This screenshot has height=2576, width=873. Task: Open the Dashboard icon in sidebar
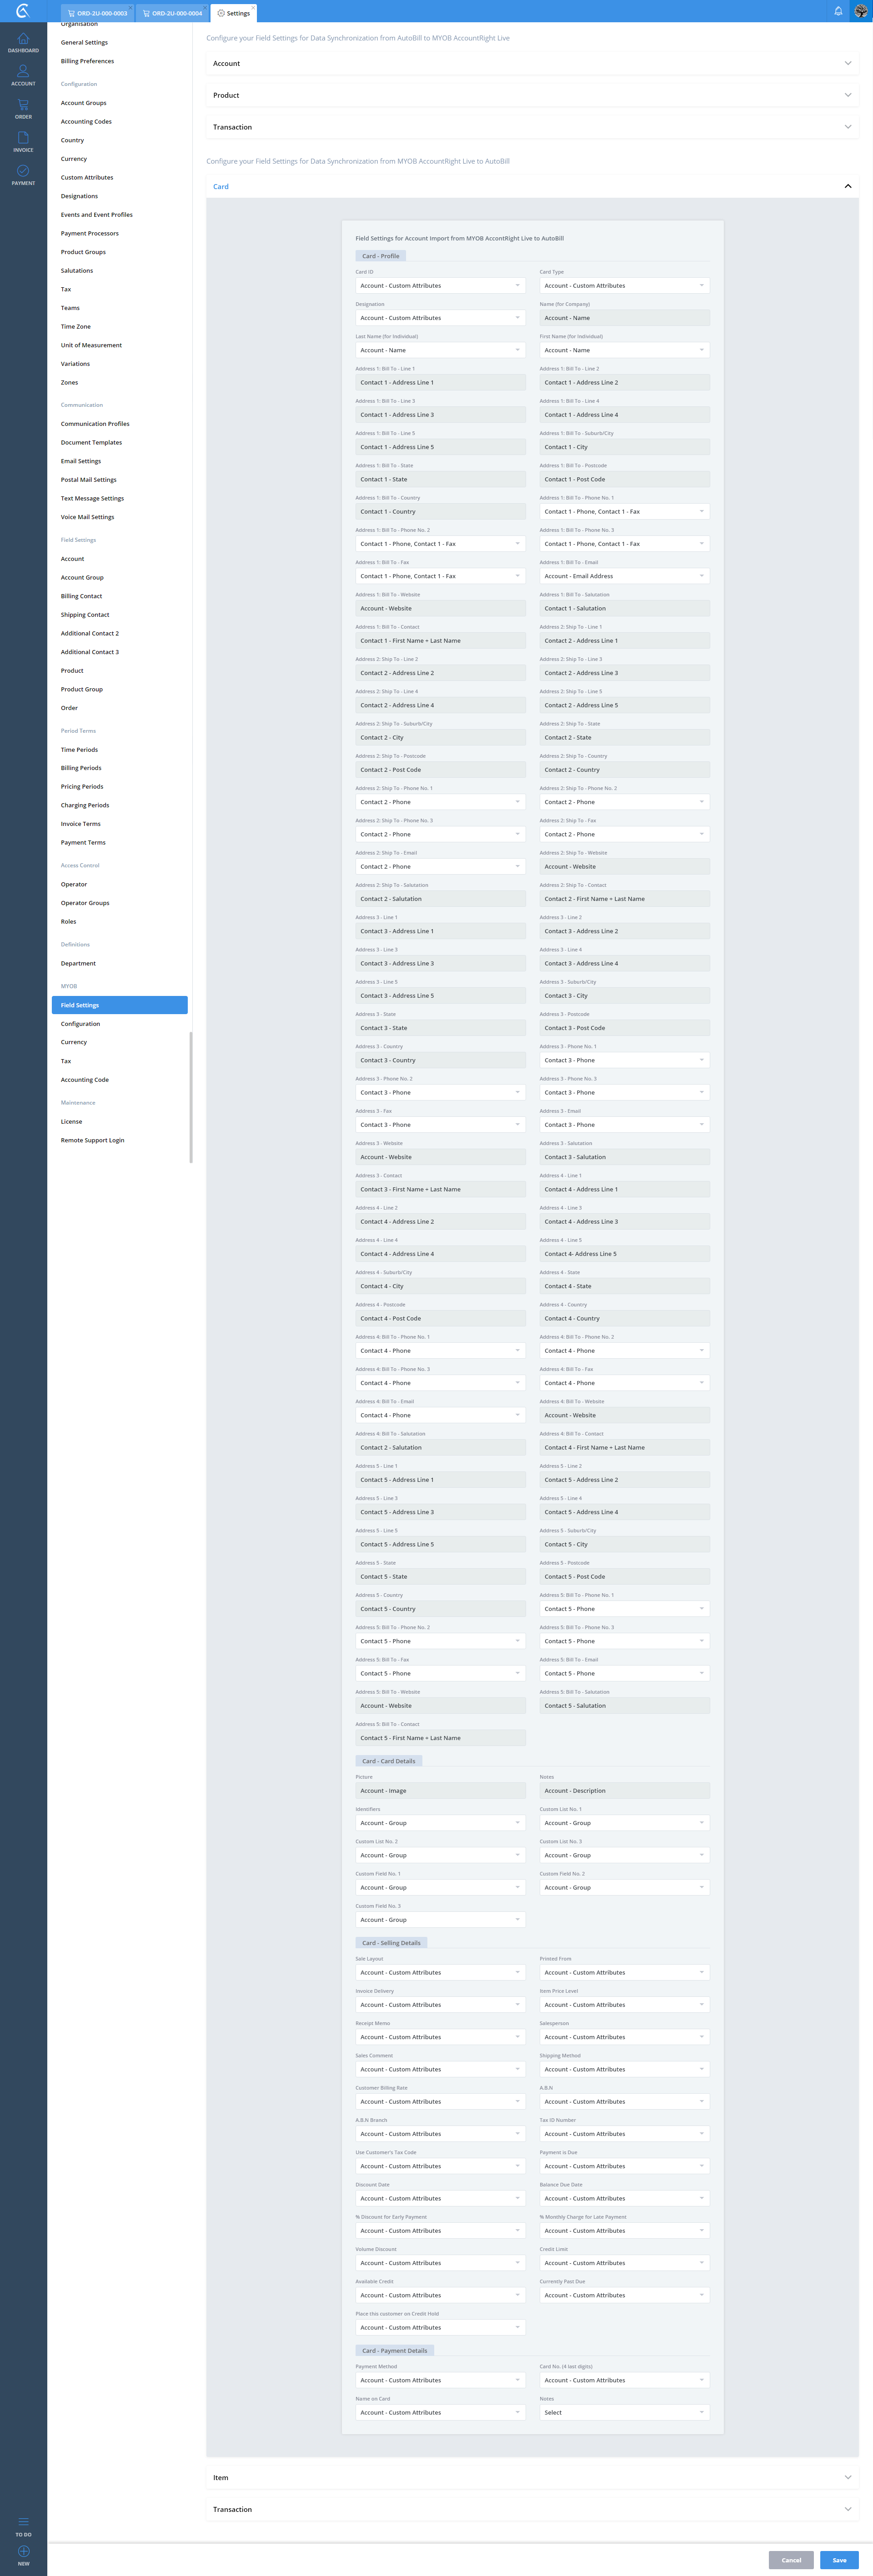[x=23, y=41]
